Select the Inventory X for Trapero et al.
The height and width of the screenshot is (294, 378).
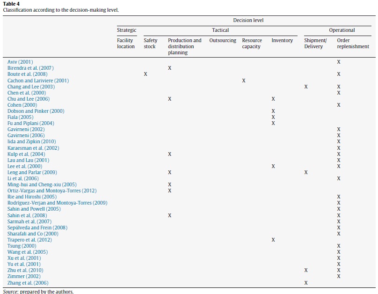pos(273,240)
